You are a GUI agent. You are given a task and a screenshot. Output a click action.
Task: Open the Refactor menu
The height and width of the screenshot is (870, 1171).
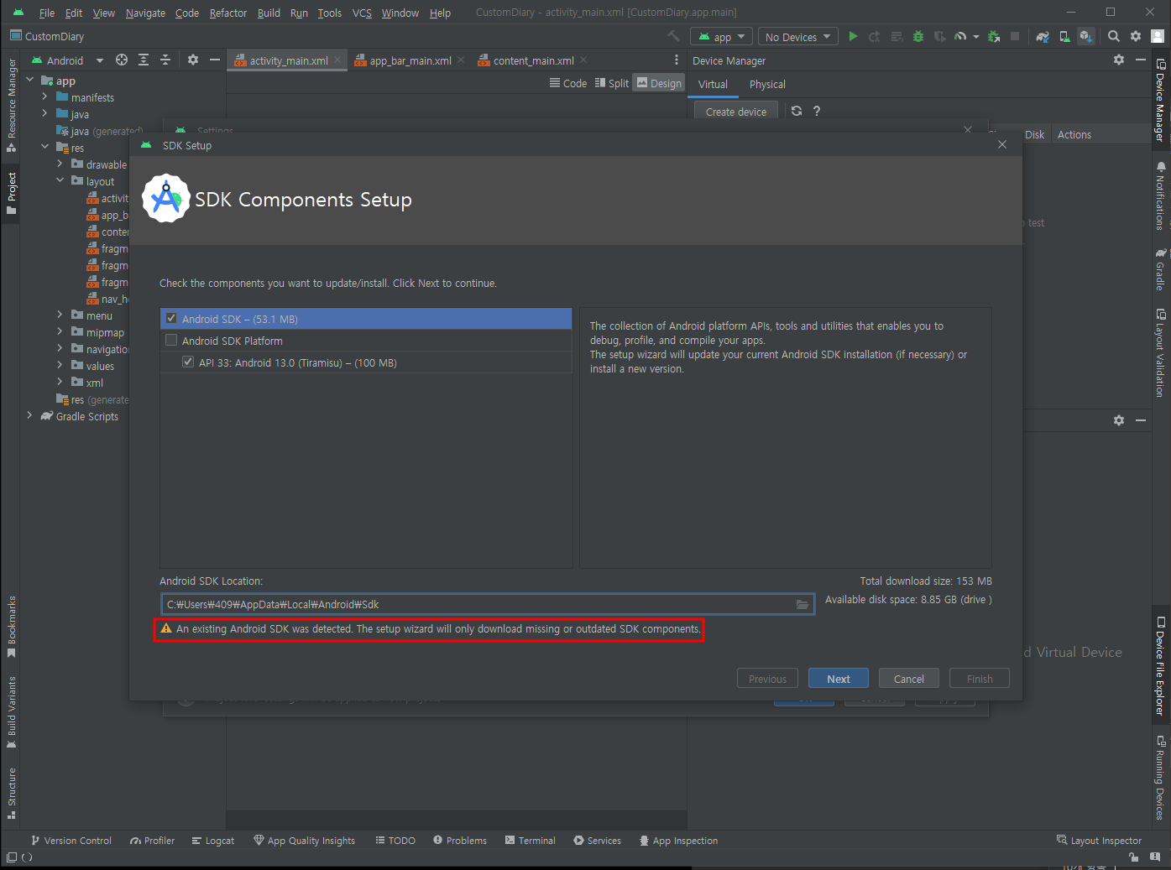coord(228,13)
